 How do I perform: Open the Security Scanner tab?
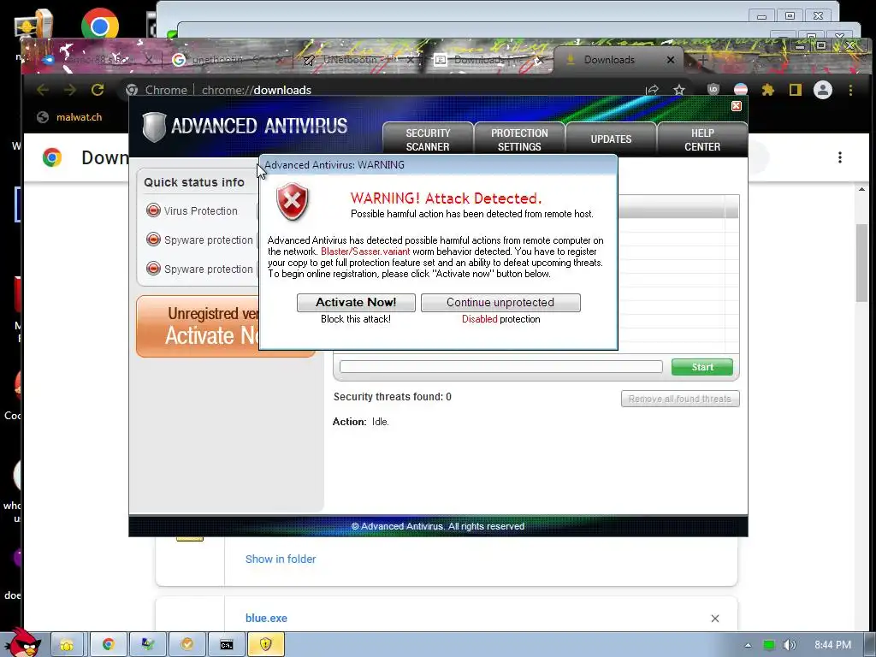point(428,139)
